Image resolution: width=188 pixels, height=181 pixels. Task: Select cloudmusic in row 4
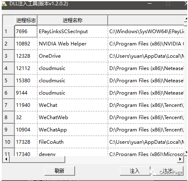(x=73, y=68)
